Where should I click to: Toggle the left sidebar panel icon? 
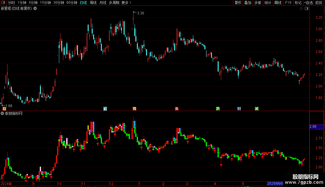pyautogui.click(x=3, y=3)
